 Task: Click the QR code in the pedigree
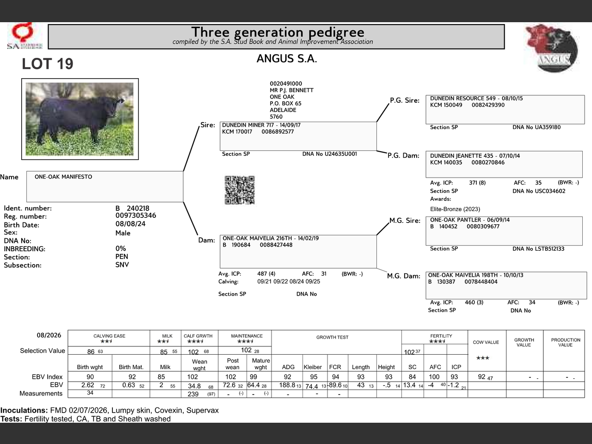pos(240,190)
